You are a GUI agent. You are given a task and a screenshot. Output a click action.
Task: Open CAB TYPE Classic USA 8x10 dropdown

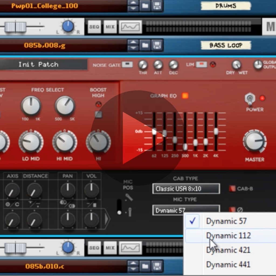point(186,189)
